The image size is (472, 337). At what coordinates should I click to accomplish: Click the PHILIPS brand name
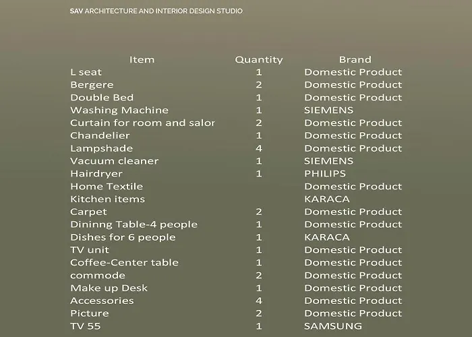point(325,174)
